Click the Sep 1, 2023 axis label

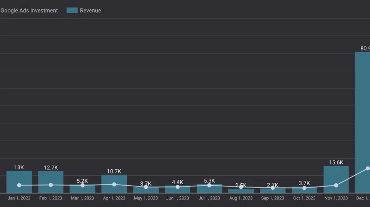point(272,198)
